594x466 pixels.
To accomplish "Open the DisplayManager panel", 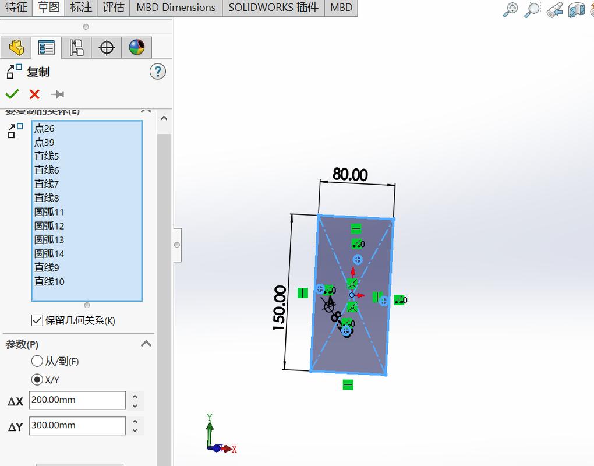I will 135,47.
